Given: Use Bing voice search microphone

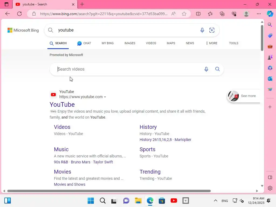Looking at the screenshot, I should (202, 30).
